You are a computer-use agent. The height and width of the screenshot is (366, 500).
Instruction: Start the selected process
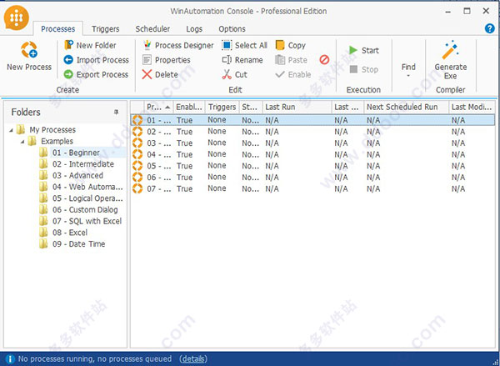[364, 50]
